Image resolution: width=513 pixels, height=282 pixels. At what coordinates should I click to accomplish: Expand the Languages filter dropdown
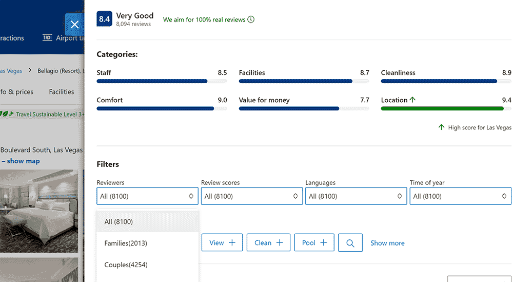pos(356,196)
